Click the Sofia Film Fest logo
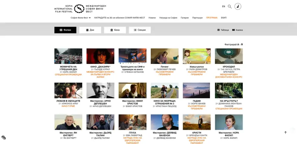 tap(80, 9)
